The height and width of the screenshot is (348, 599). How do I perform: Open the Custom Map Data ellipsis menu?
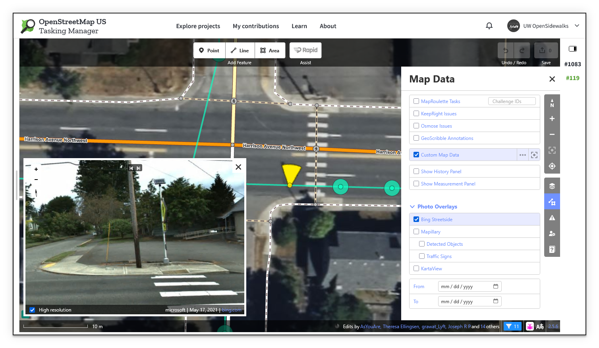coord(522,155)
